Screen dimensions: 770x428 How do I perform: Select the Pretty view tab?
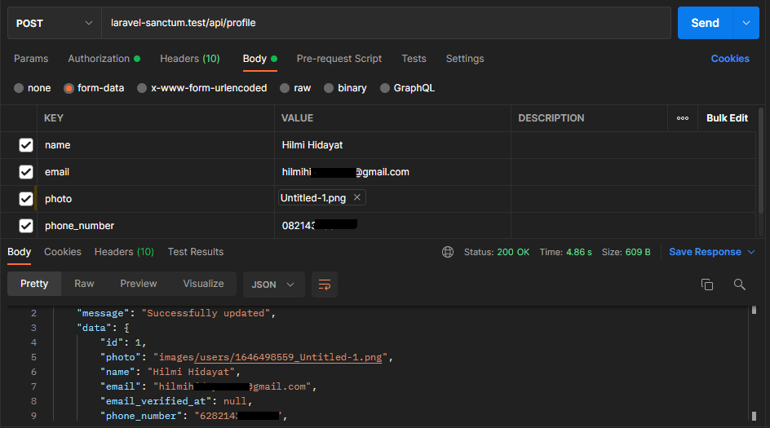34,284
